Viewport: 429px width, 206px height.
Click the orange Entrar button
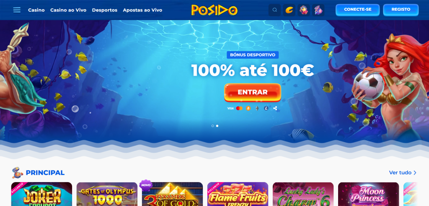coord(253,92)
